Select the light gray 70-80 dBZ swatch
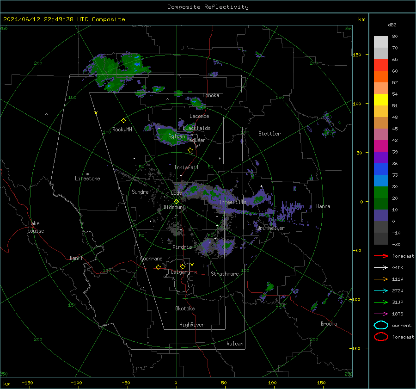The width and height of the screenshot is (416, 389). click(x=381, y=42)
